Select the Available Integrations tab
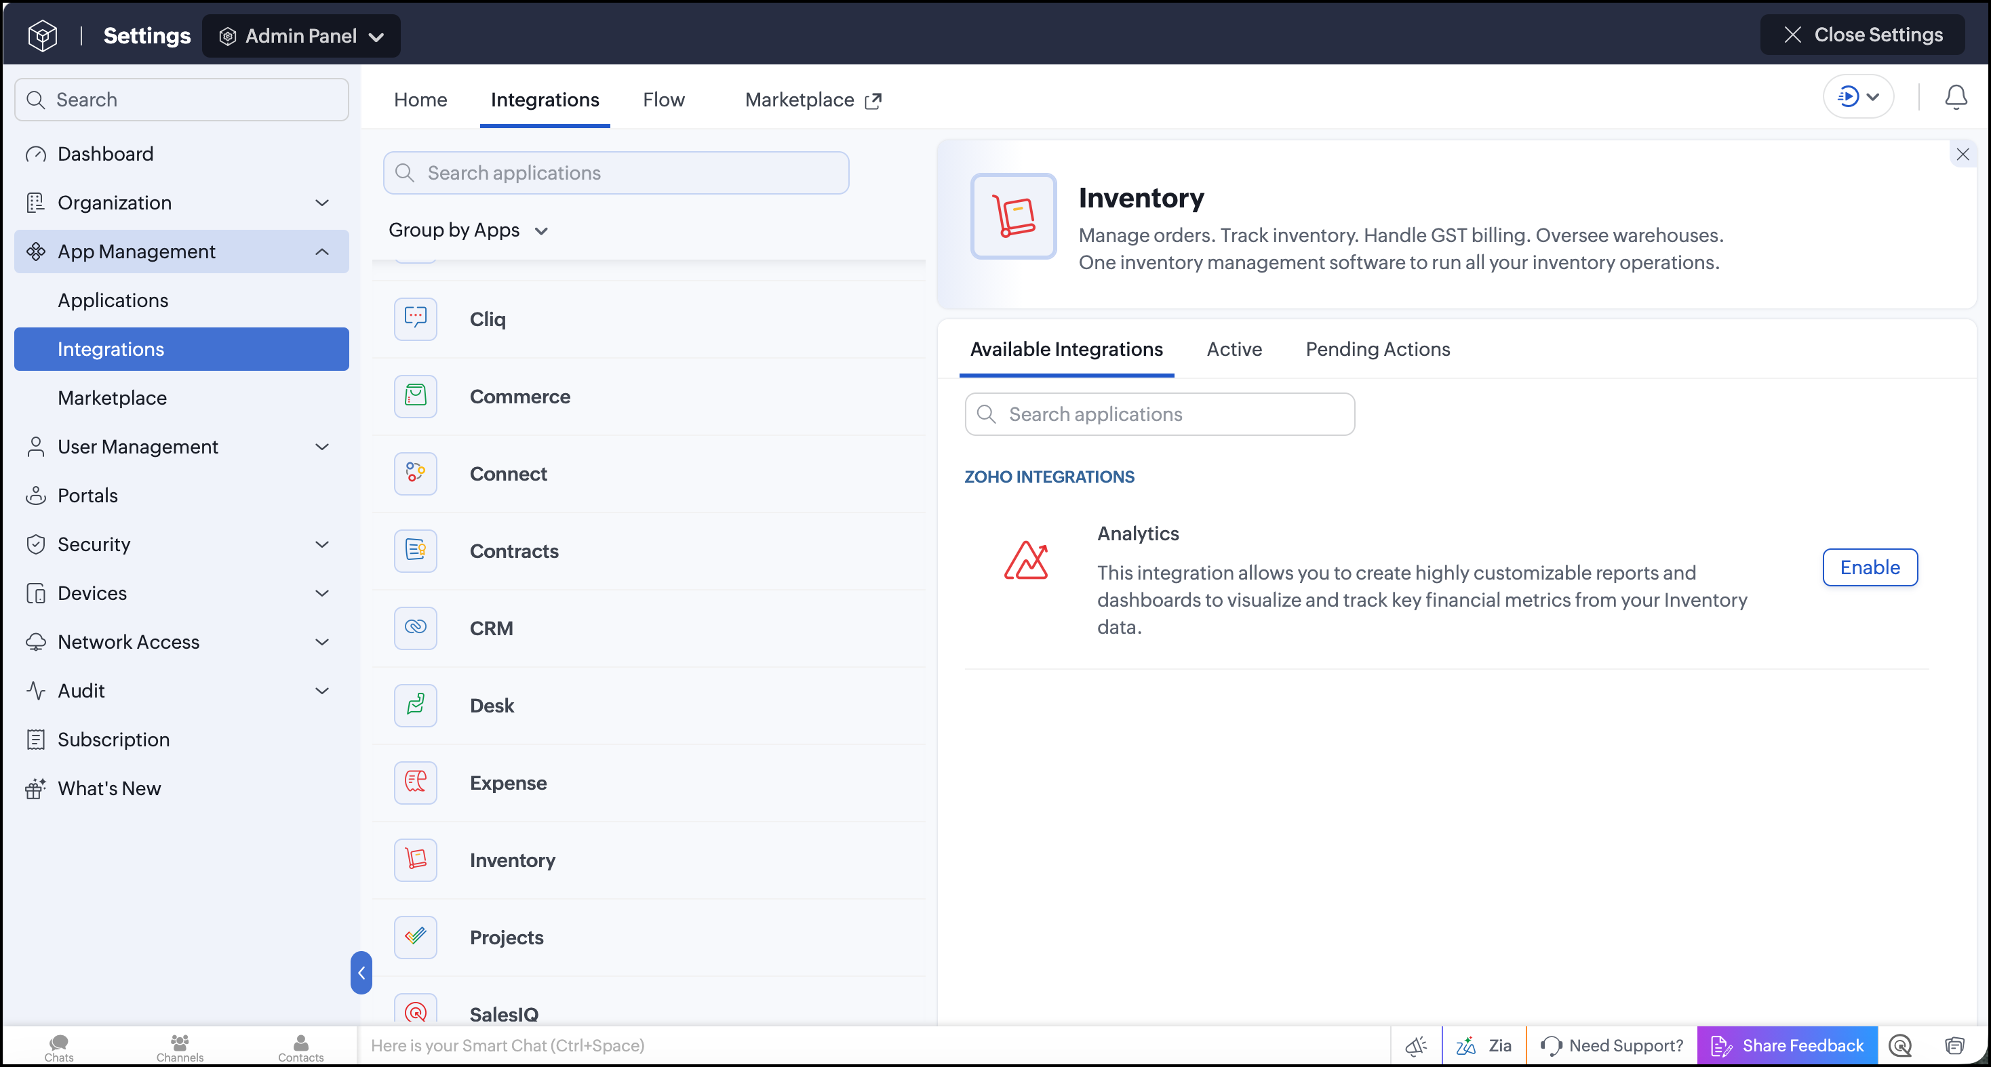The height and width of the screenshot is (1067, 1991). (x=1067, y=349)
